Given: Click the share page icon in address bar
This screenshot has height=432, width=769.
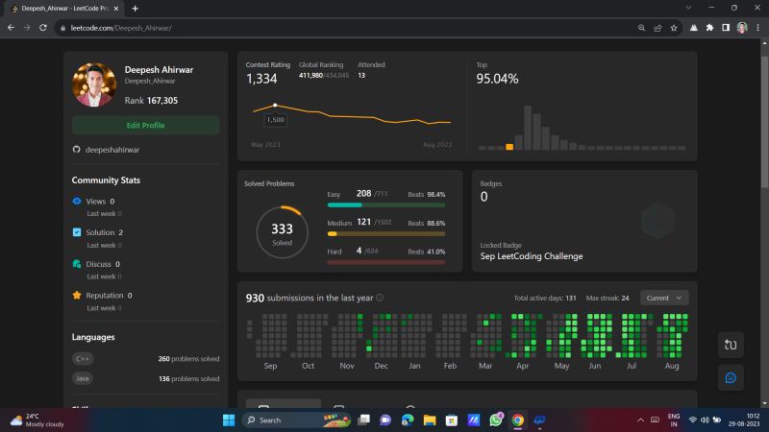Looking at the screenshot, I should (x=657, y=28).
